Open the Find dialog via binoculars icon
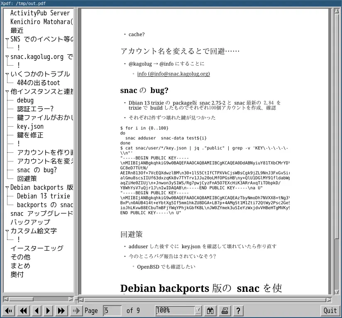342x318 pixels. [x=210, y=311]
